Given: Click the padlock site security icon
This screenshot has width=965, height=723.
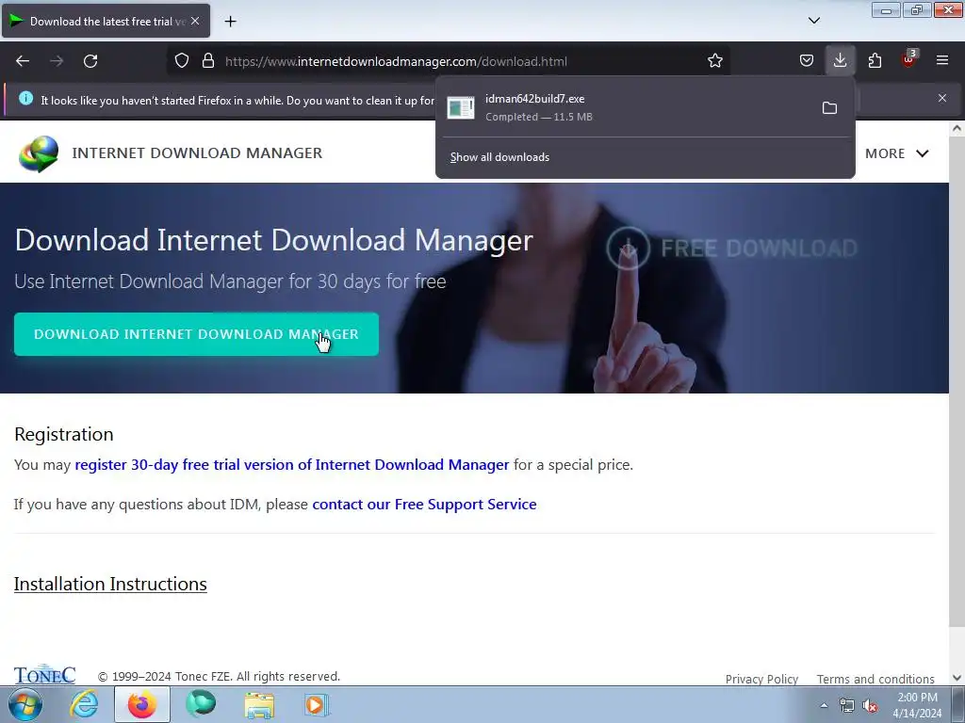Looking at the screenshot, I should pos(208,61).
